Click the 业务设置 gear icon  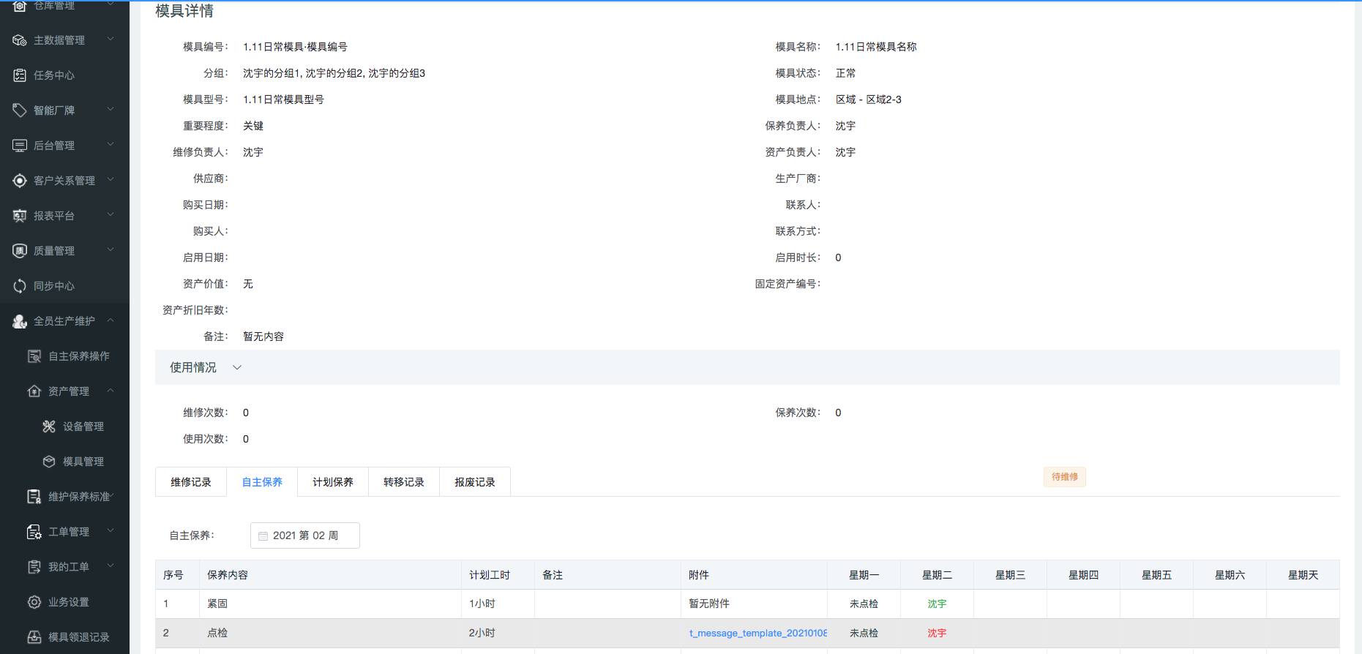click(x=34, y=602)
